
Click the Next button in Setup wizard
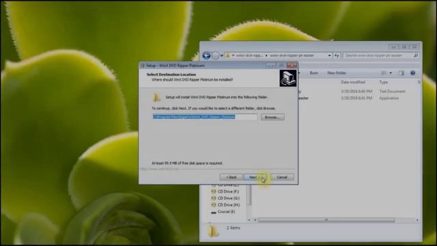[x=255, y=177]
